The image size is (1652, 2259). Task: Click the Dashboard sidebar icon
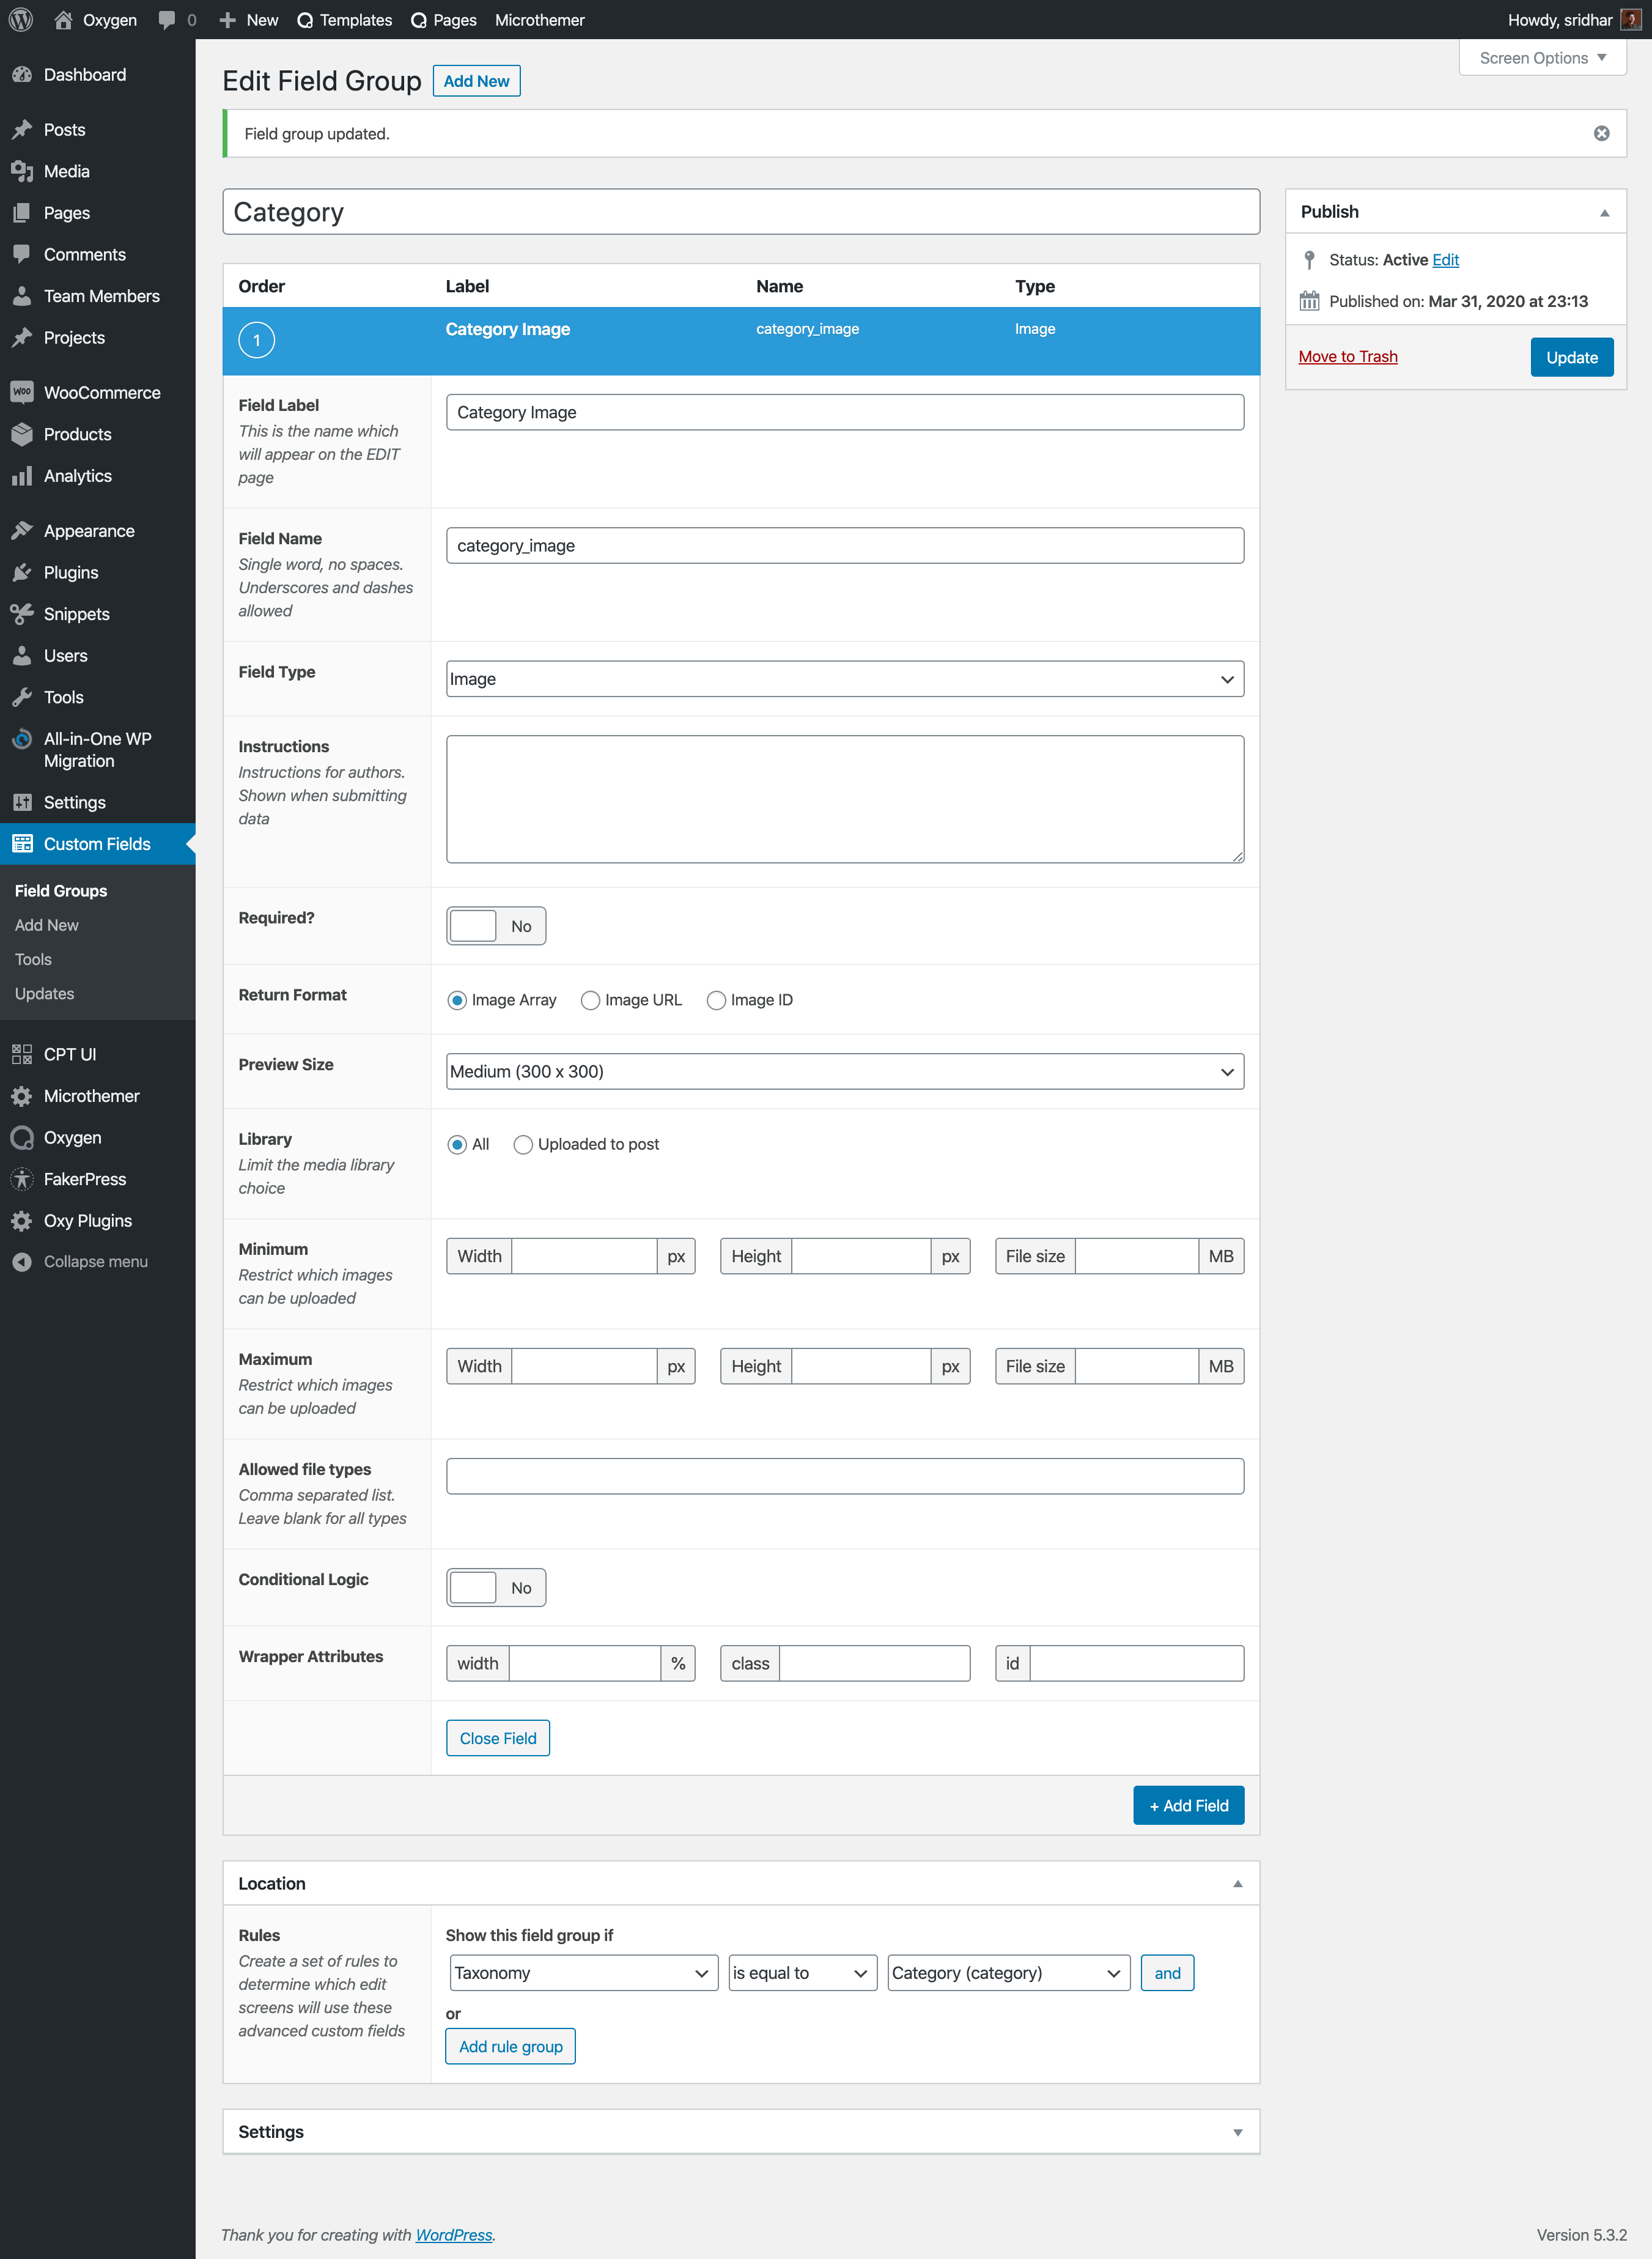(x=22, y=75)
